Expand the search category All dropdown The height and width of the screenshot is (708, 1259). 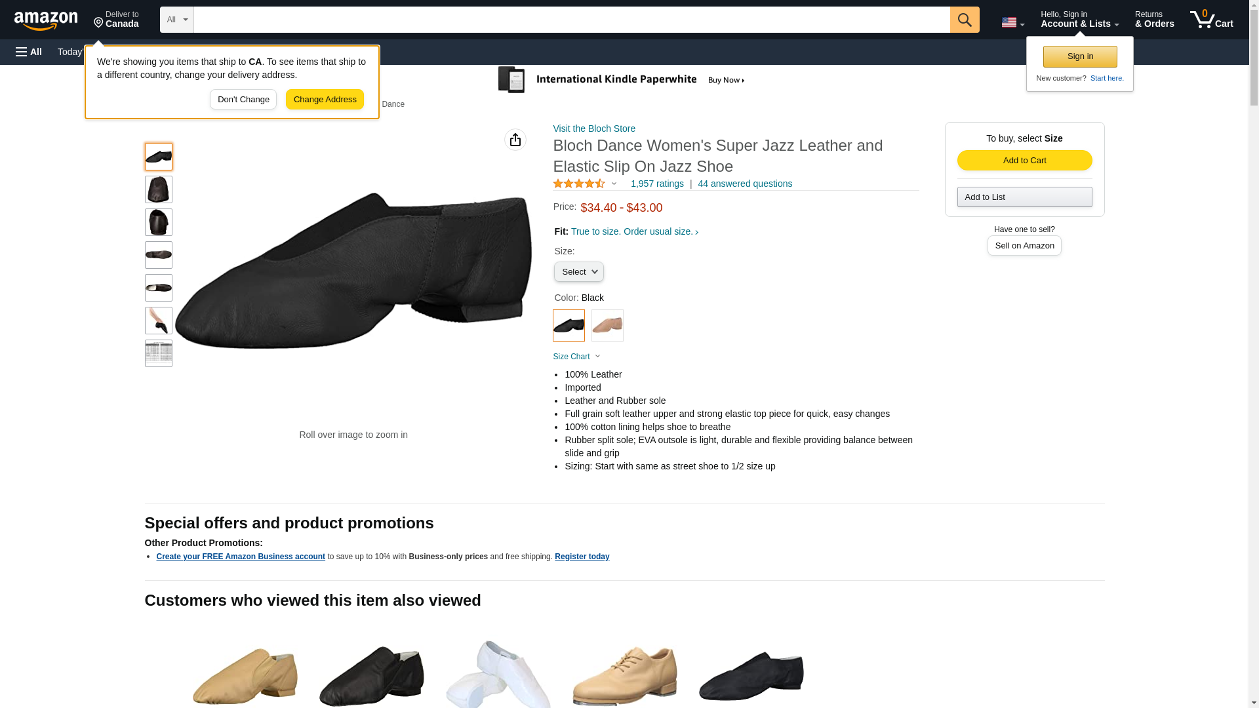pos(177,20)
